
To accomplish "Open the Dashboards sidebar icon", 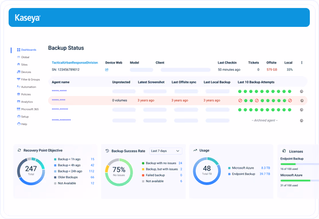I will pos(18,50).
